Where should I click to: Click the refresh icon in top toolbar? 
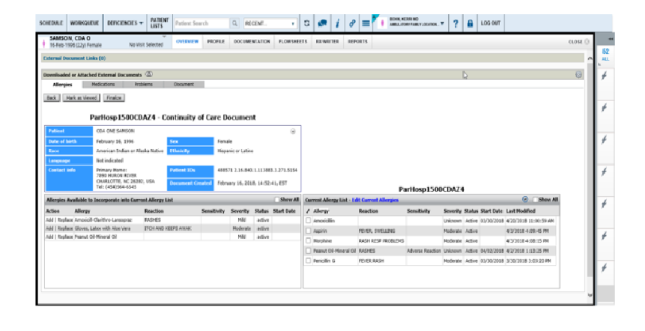click(x=307, y=24)
